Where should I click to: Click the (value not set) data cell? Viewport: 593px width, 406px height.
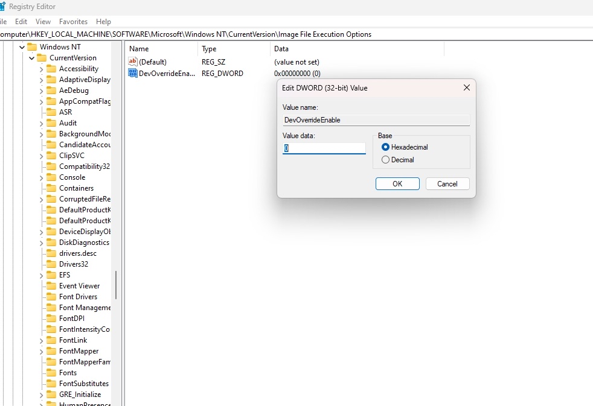click(x=296, y=62)
